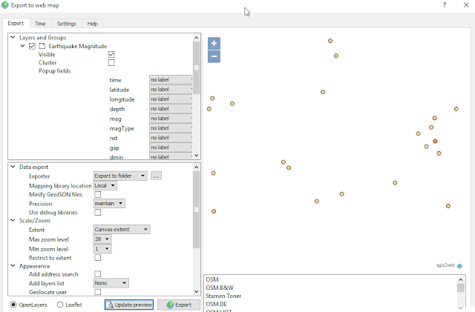The width and height of the screenshot is (475, 312).
Task: Collapse the Data export section
Action: pyautogui.click(x=13, y=167)
